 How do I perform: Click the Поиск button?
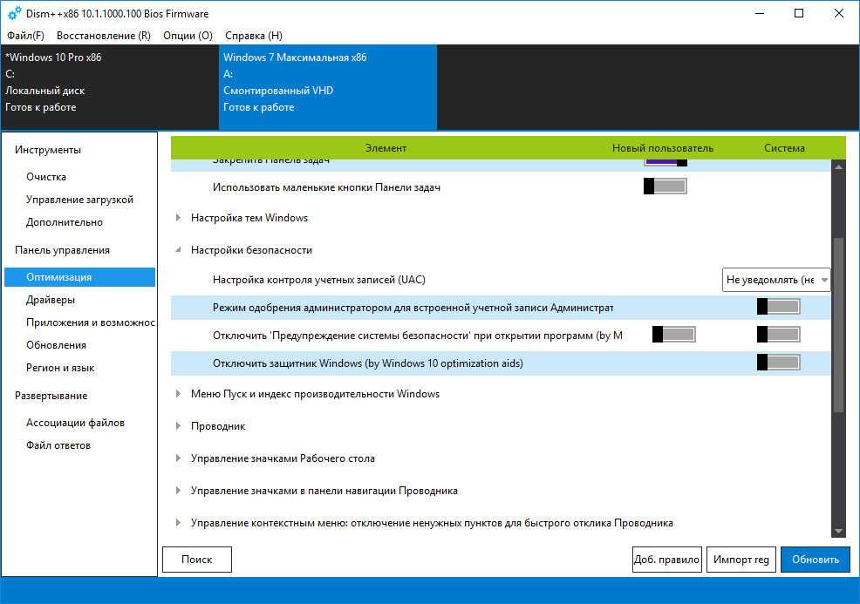(197, 560)
